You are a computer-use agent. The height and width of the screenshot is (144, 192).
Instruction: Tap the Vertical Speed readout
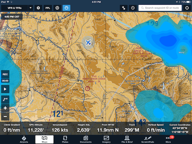(x=156, y=128)
